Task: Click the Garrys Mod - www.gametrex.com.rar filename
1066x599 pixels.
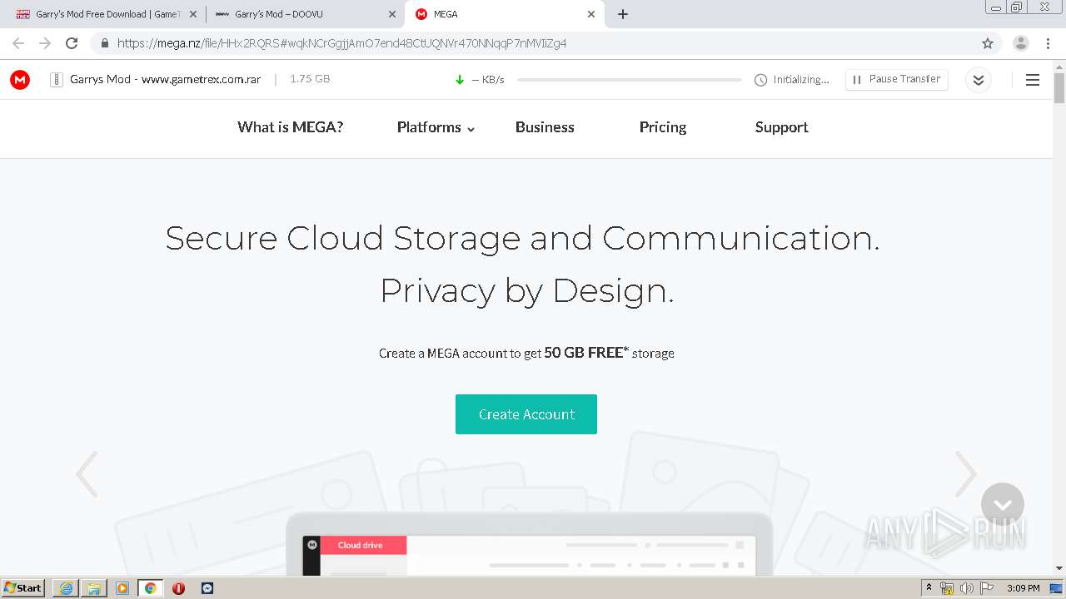Action: (x=166, y=79)
